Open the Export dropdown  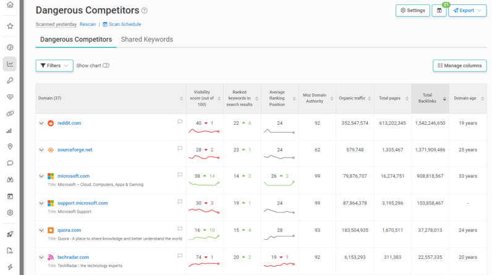467,11
